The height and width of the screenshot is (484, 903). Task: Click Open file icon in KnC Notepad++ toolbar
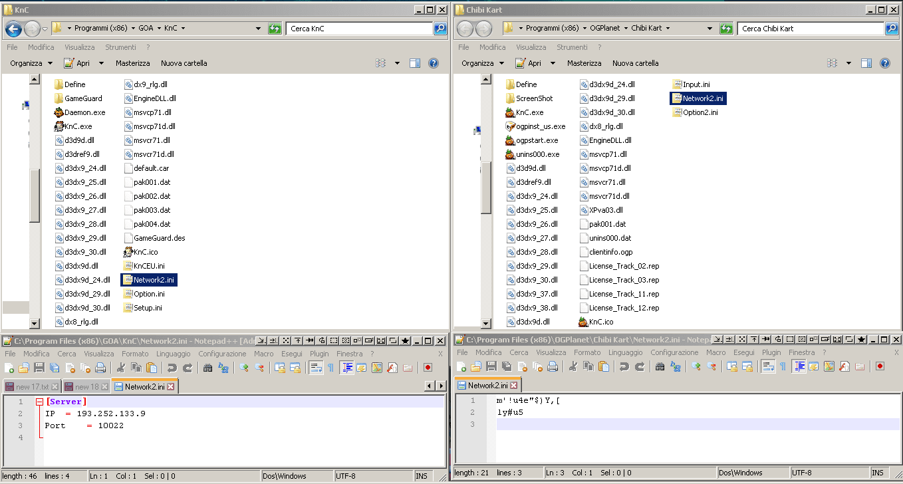pos(23,367)
